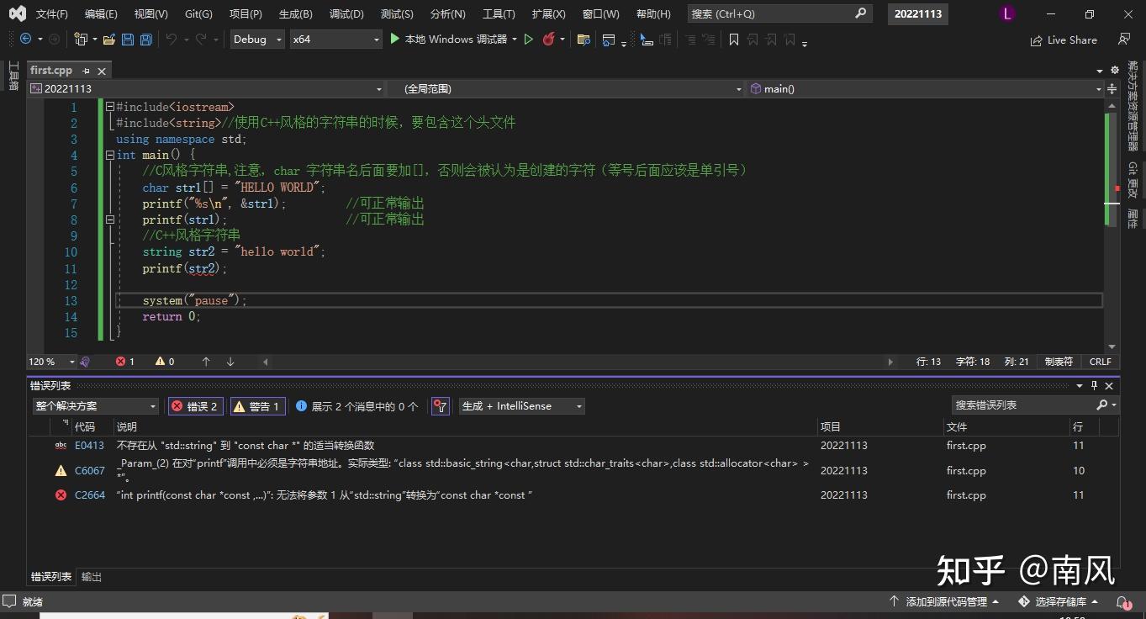Click the Hot Reload flame icon
This screenshot has height=619, width=1146.
click(548, 40)
